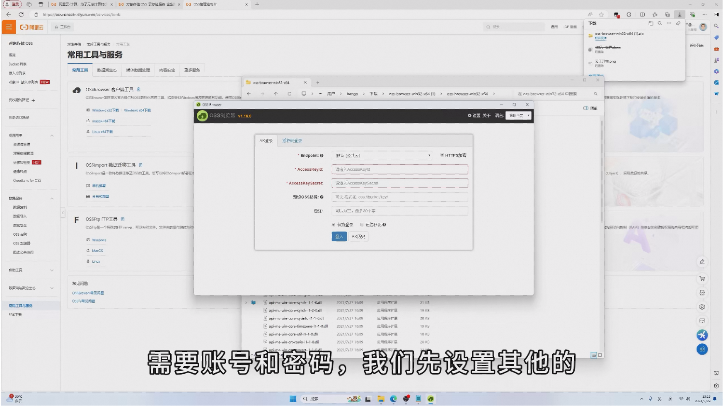Click the 阿里云 logo in console header
The height and width of the screenshot is (406, 723).
(x=31, y=27)
